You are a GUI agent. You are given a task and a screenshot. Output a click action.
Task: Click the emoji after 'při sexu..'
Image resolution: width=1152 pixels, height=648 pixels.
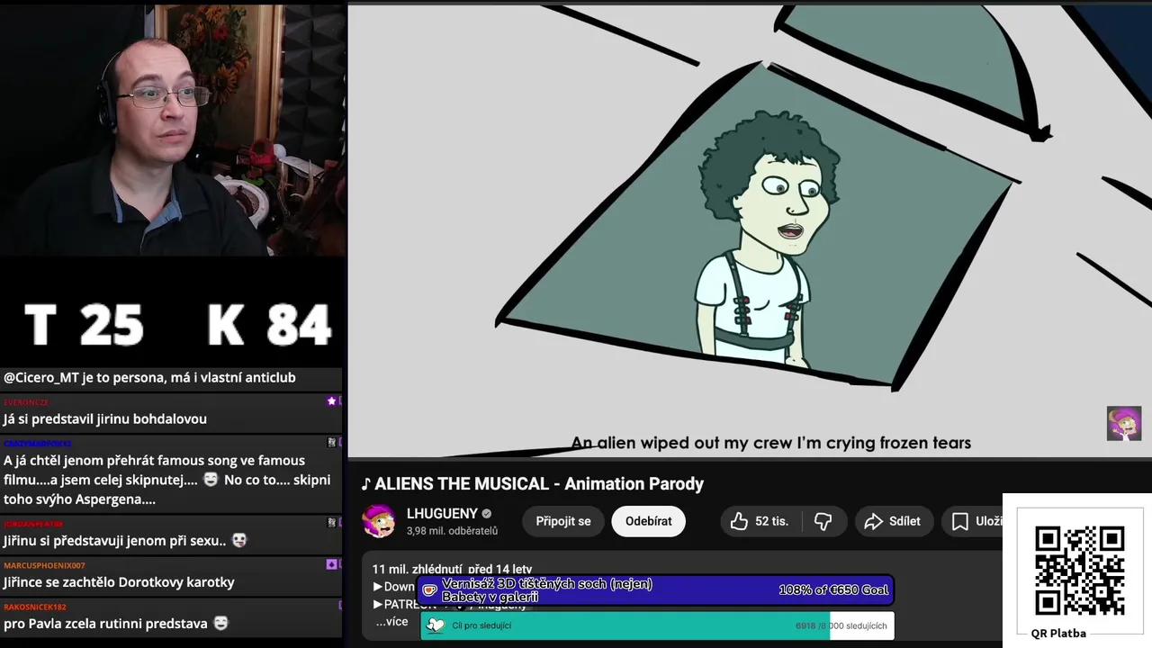point(239,540)
